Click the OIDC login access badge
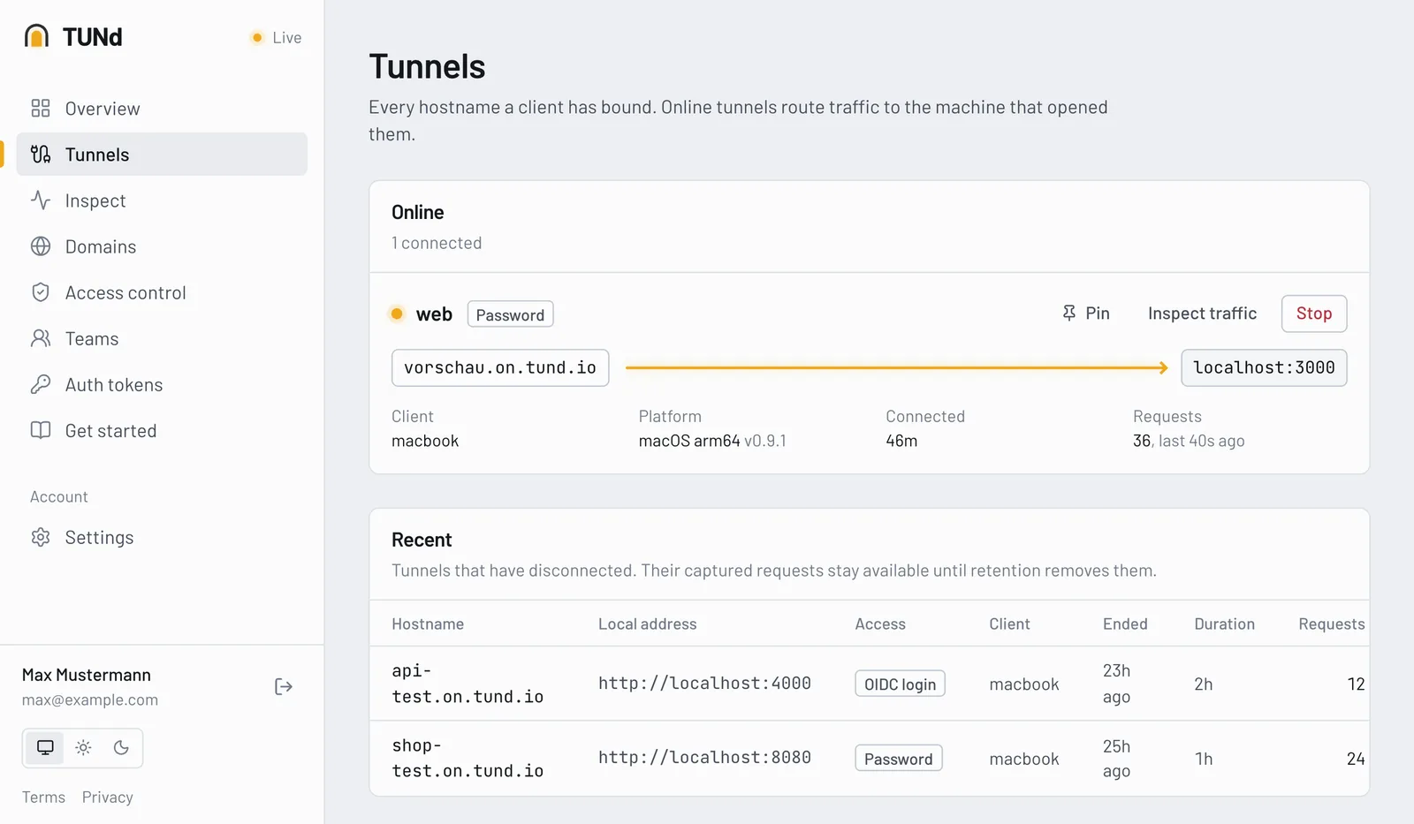 [900, 684]
